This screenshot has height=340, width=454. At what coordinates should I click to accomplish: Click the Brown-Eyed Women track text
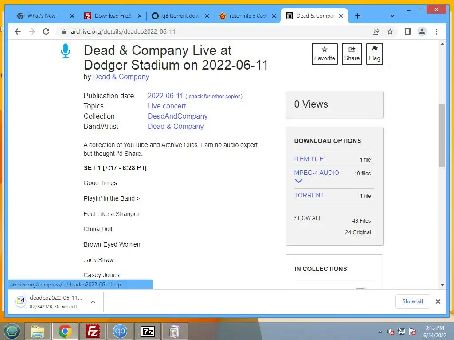point(112,244)
